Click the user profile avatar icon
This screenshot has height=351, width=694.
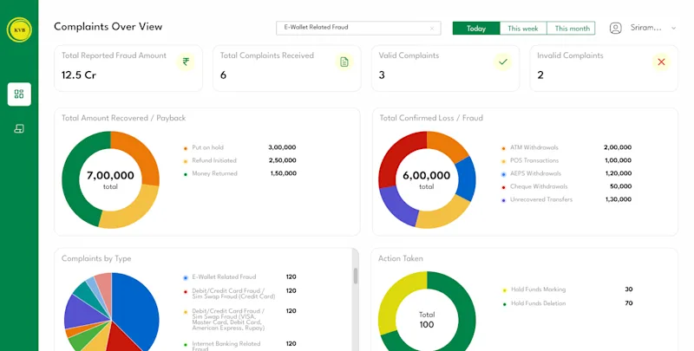615,28
